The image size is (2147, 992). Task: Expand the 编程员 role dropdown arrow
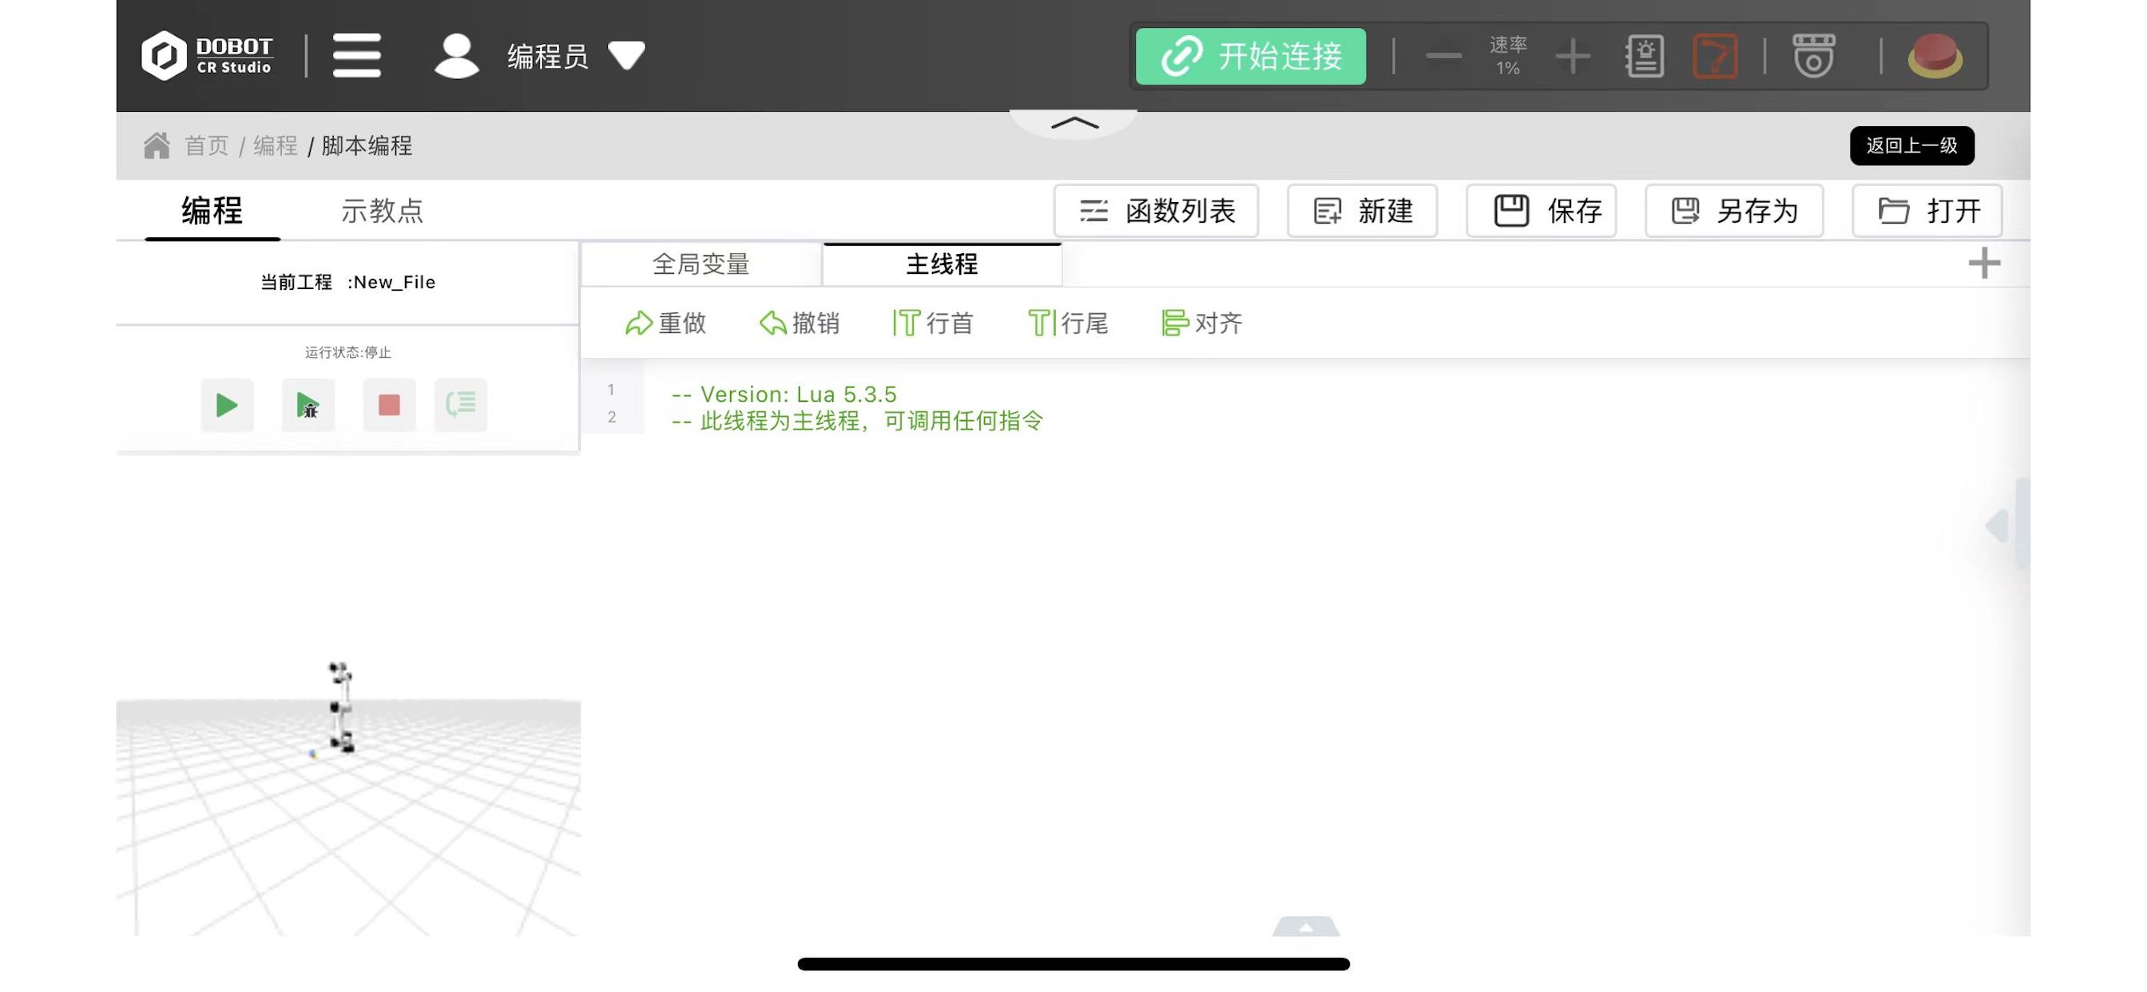pos(627,55)
